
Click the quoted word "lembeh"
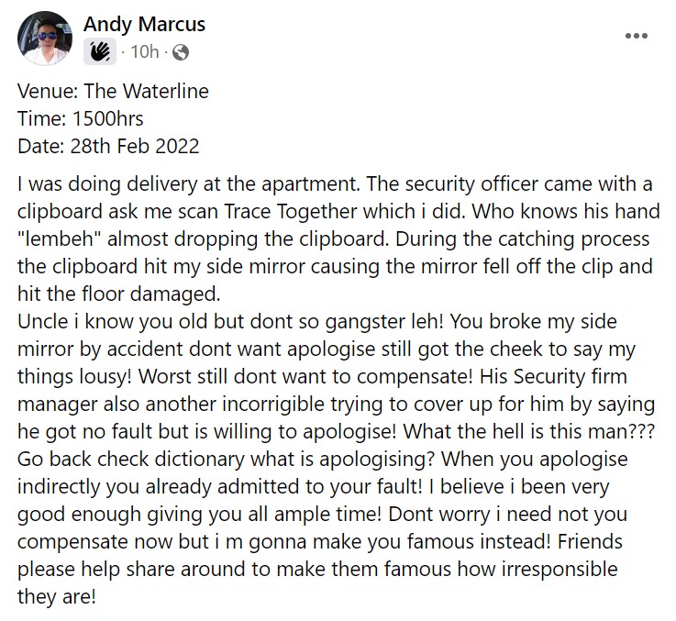pos(60,238)
